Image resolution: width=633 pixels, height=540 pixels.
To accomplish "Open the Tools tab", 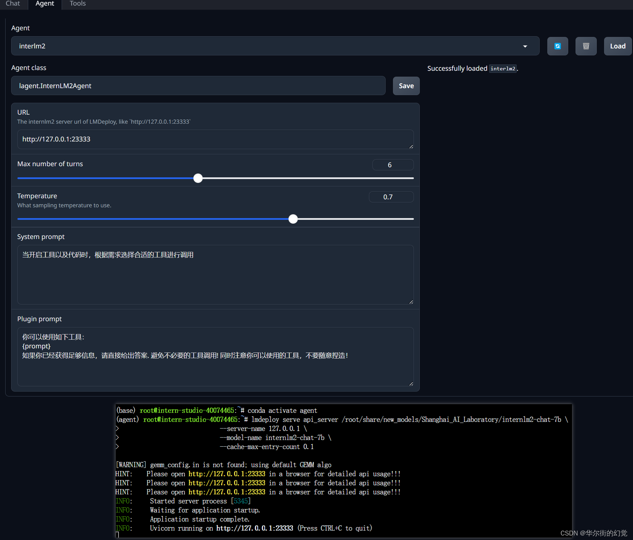I will coord(78,3).
